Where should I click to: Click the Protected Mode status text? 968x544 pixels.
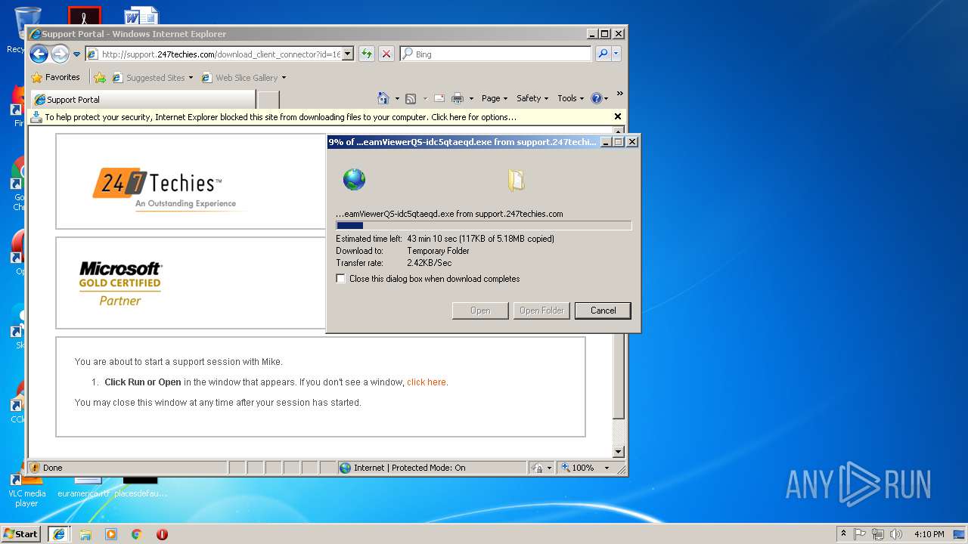coord(410,468)
